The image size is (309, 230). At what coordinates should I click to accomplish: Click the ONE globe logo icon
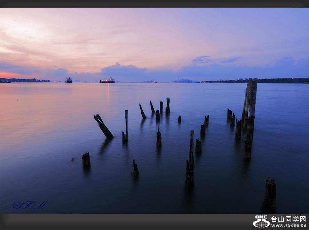[x=261, y=222]
